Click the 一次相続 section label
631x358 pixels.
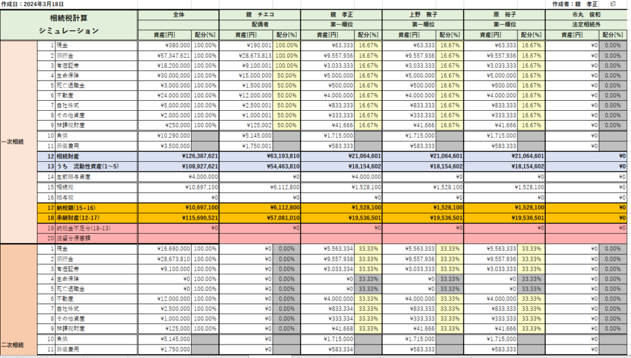12,142
